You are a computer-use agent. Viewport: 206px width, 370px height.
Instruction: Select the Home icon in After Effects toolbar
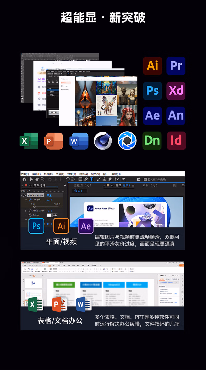coord(24,179)
